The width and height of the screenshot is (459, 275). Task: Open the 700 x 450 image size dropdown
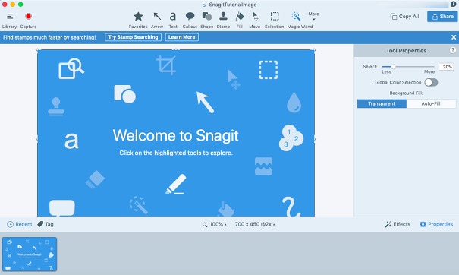(255, 224)
